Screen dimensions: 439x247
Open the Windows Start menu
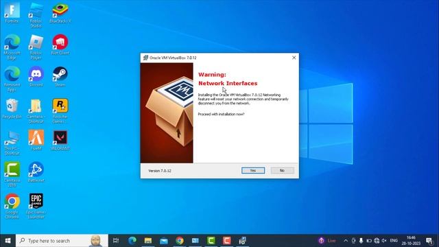click(8, 241)
